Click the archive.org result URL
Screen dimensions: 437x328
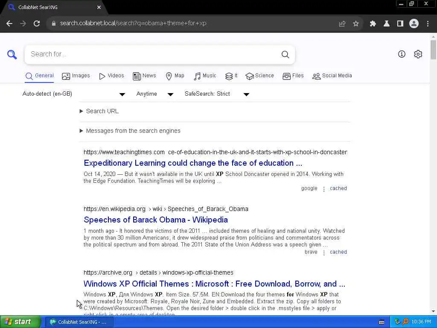pyautogui.click(x=158, y=272)
